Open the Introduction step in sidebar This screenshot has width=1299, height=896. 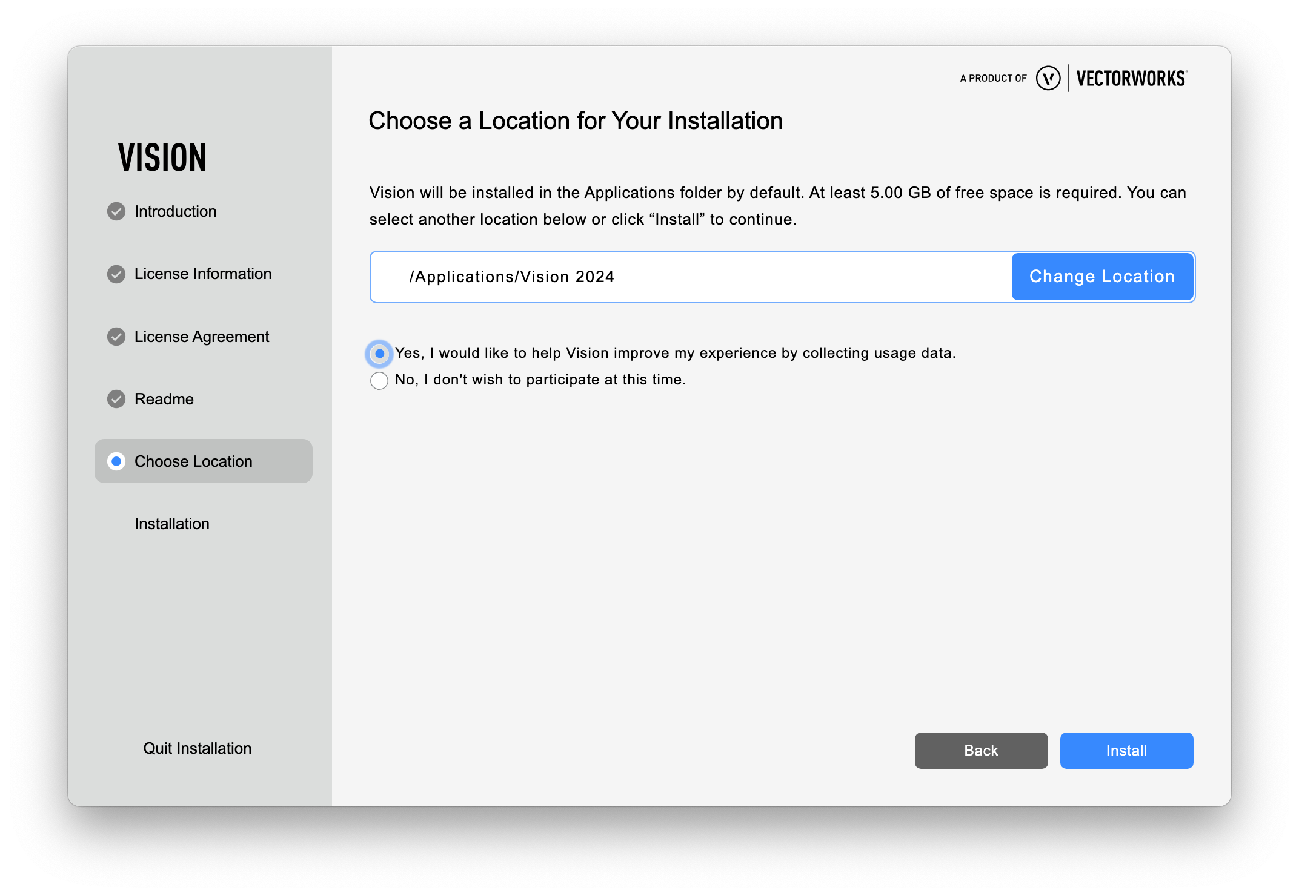click(175, 211)
